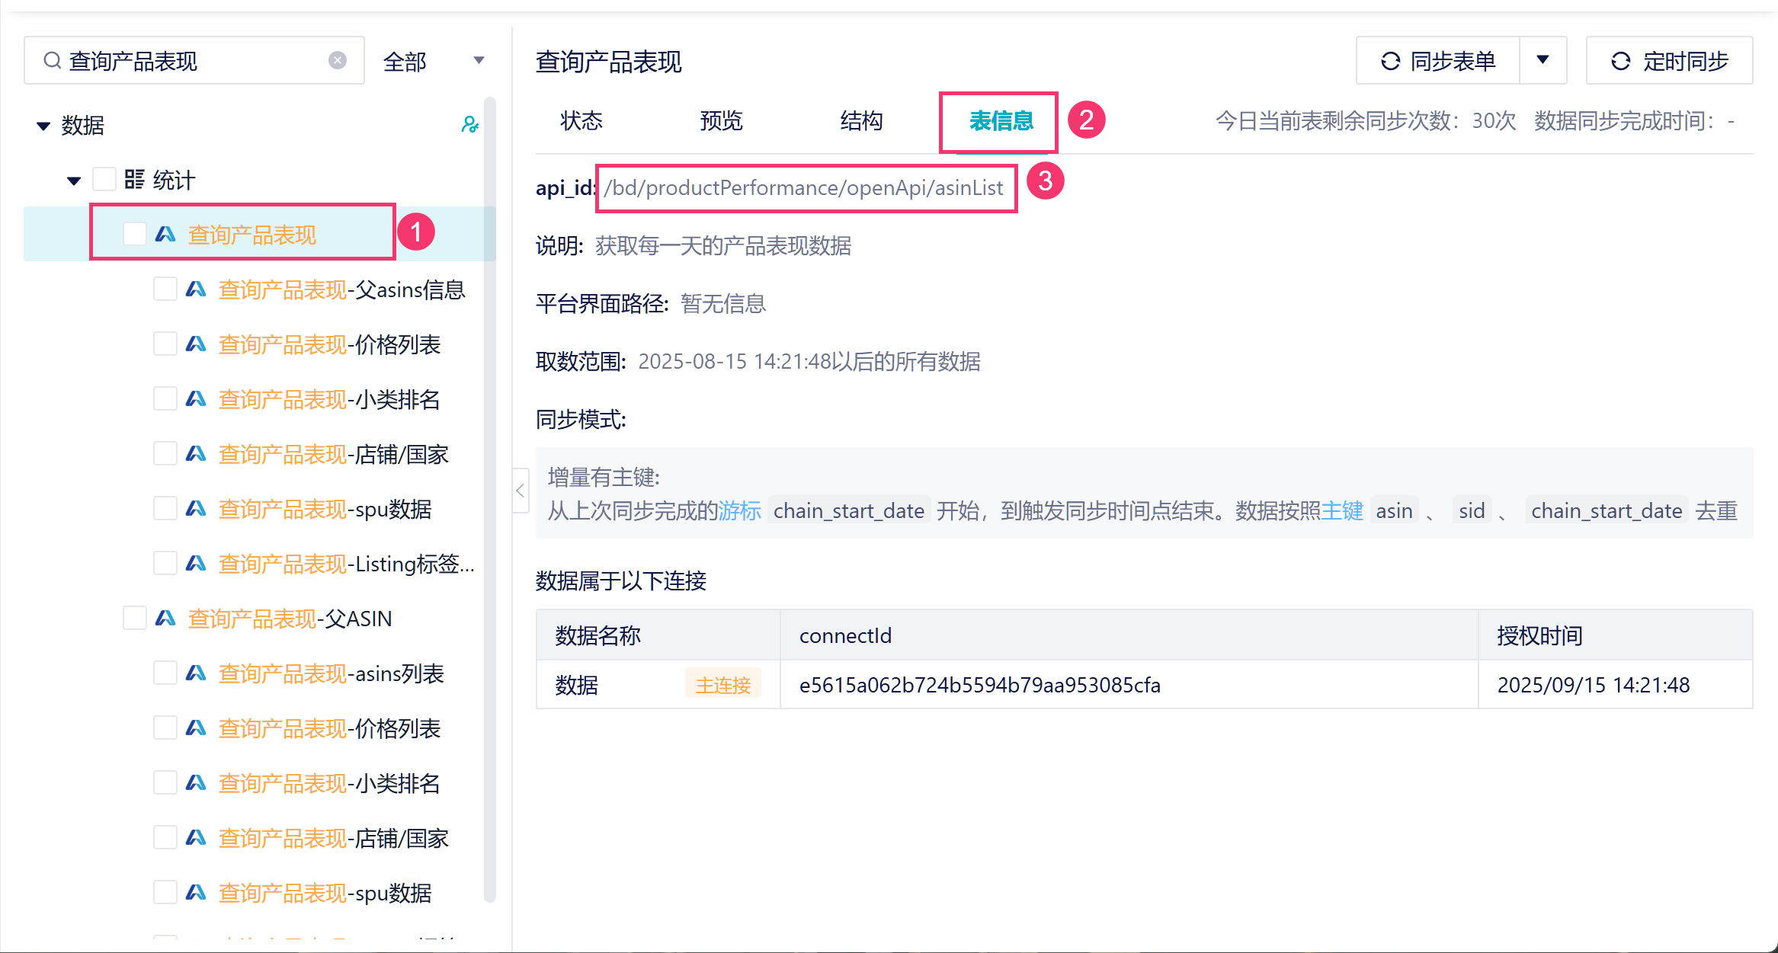1778x953 pixels.
Task: Open dropdown arrow next to 同步表单
Action: [1543, 60]
